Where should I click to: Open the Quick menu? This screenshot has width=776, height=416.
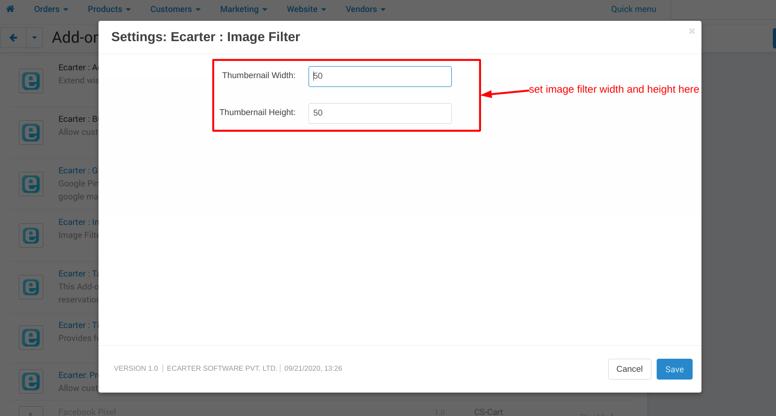(x=634, y=9)
